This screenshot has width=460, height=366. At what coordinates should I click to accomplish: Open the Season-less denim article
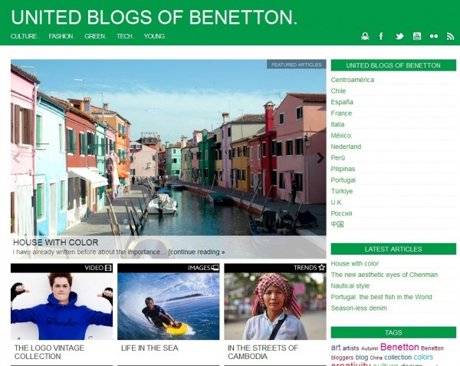359,308
